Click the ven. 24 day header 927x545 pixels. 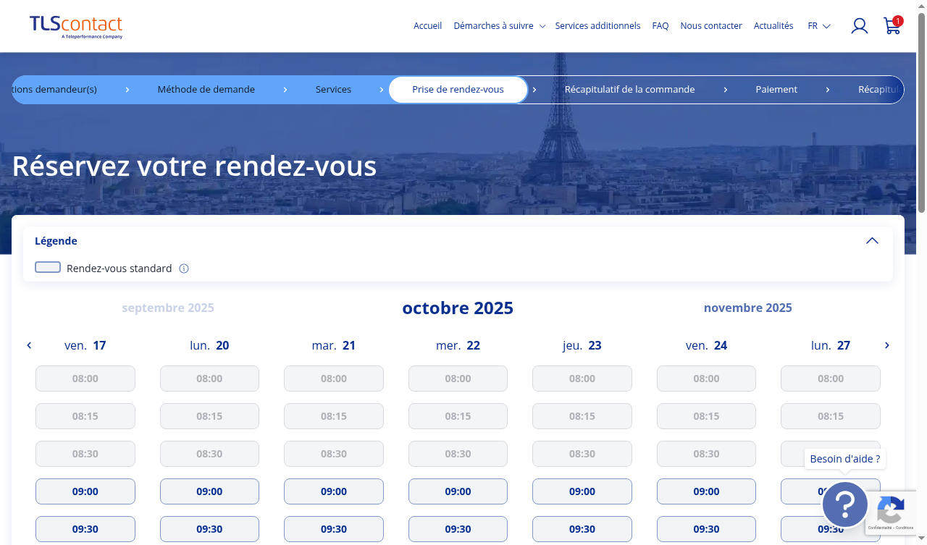(x=706, y=345)
